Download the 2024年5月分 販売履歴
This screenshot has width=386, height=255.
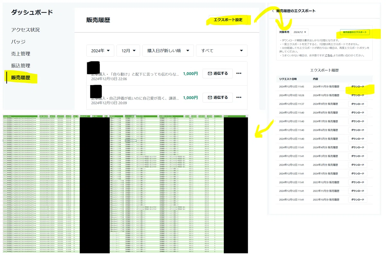click(358, 139)
